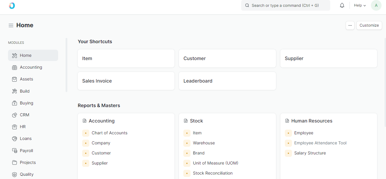386x179 pixels.
Task: Open Payroll module in sidebar
Action: 26,151
